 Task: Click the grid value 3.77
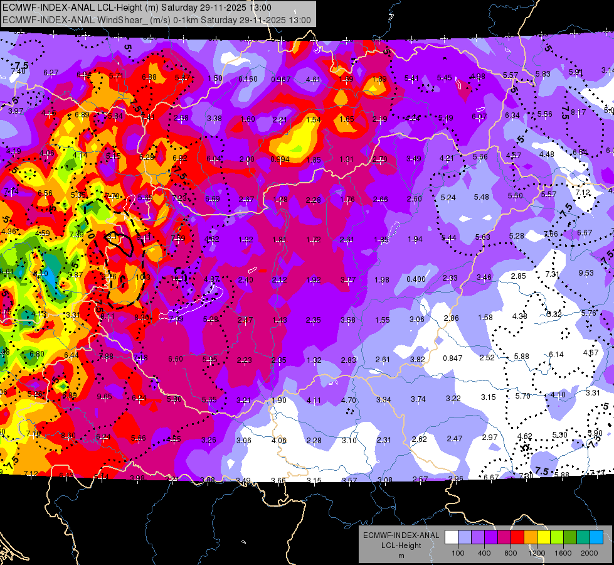tap(347, 279)
